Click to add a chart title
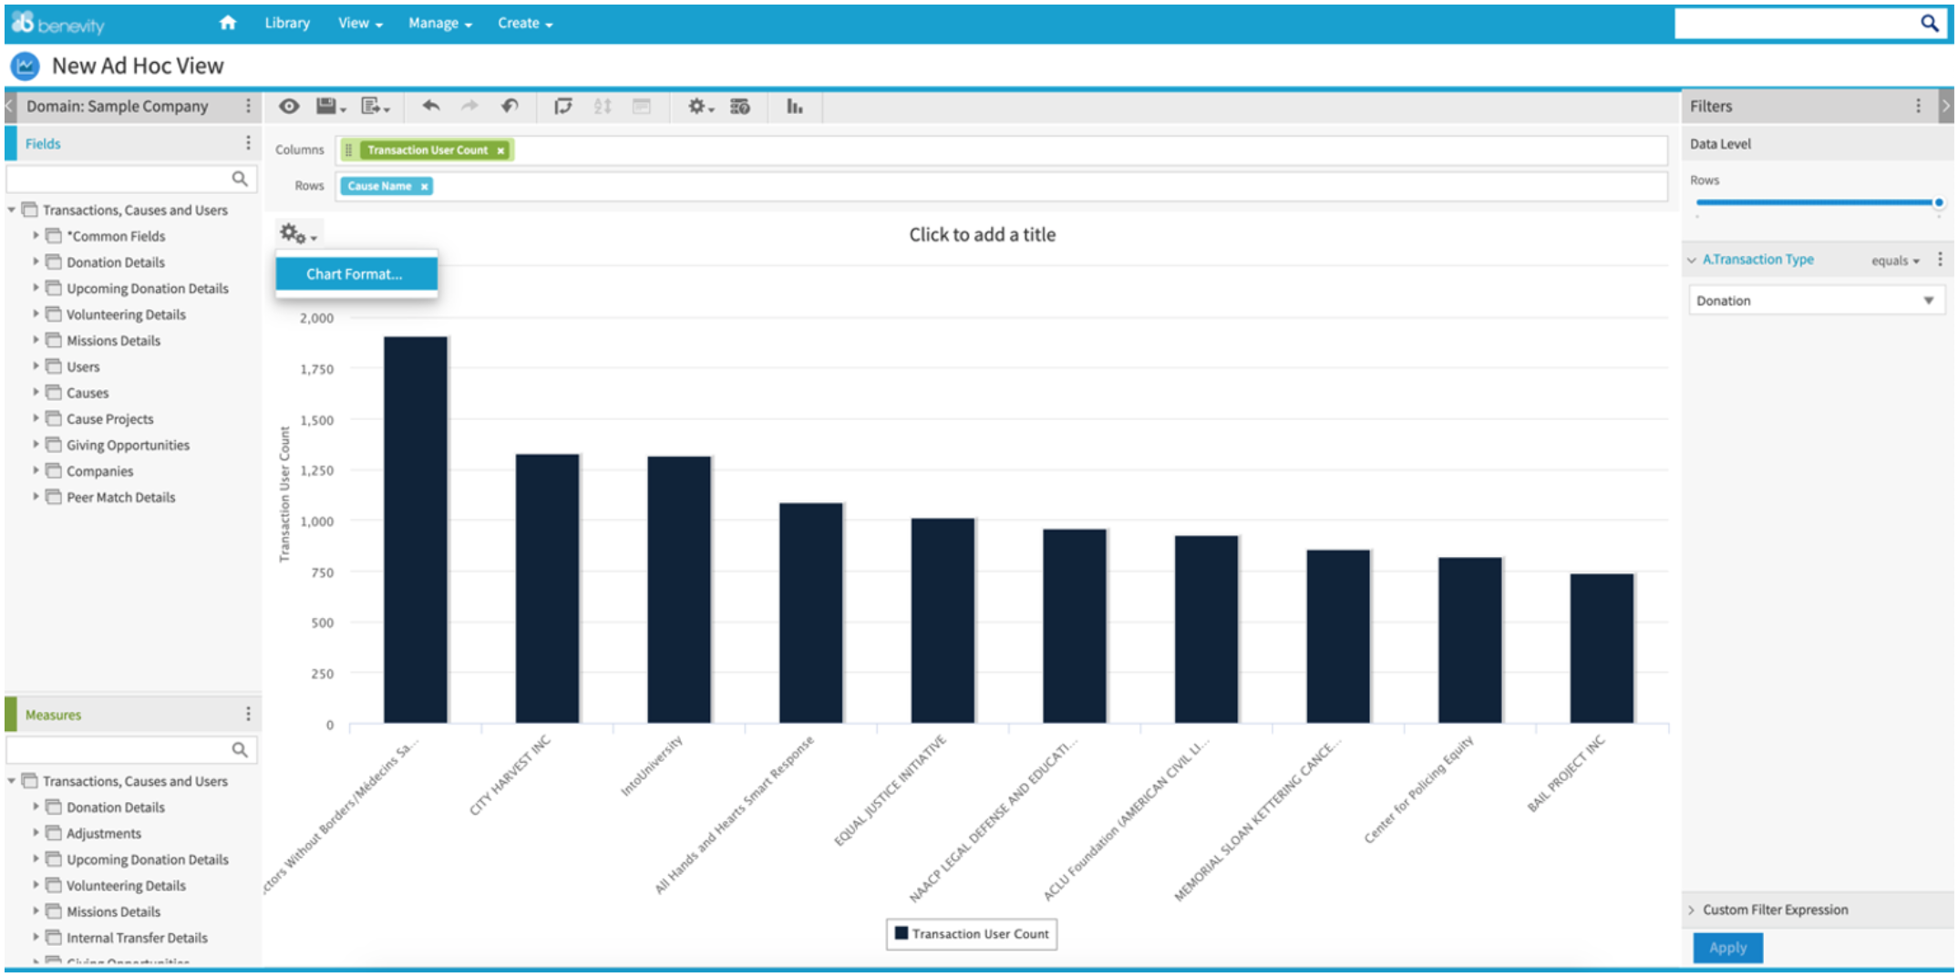The height and width of the screenshot is (977, 1958). pos(982,234)
